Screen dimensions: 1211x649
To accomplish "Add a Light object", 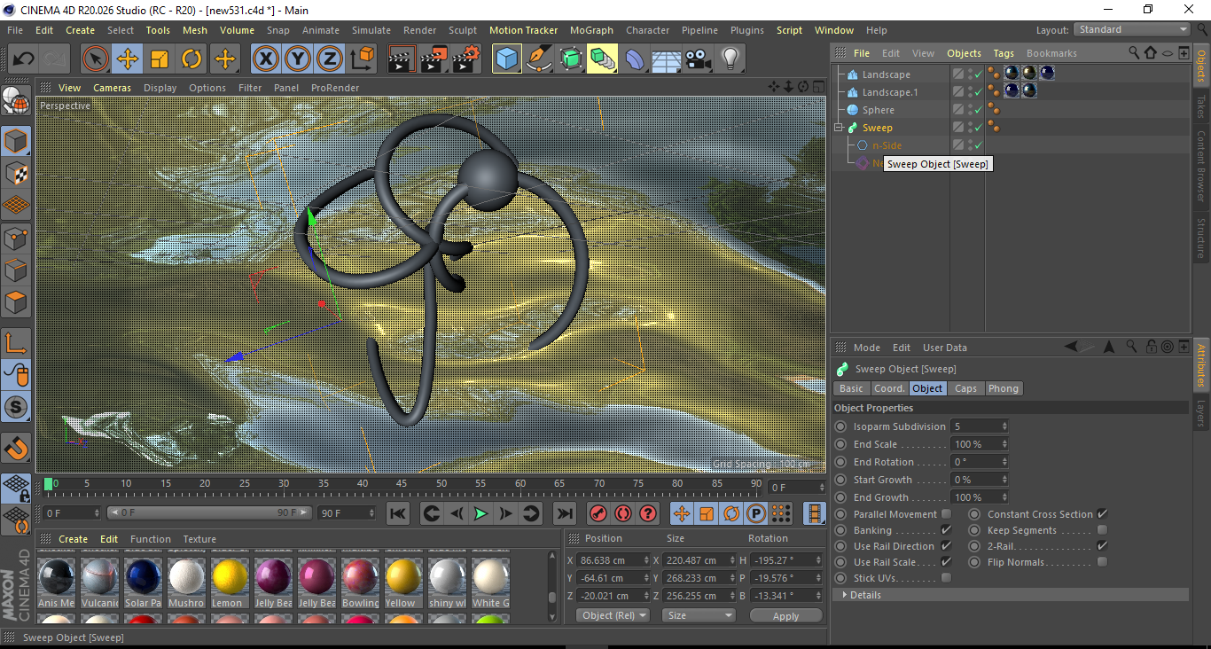I will [x=730, y=59].
